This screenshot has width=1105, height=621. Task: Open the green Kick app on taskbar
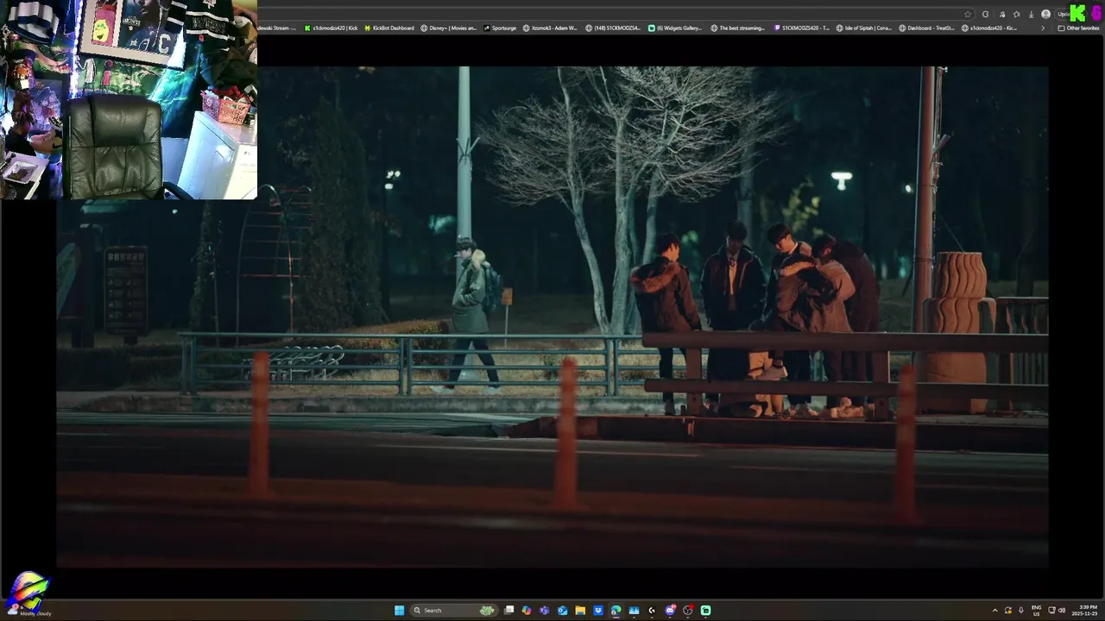pyautogui.click(x=705, y=611)
